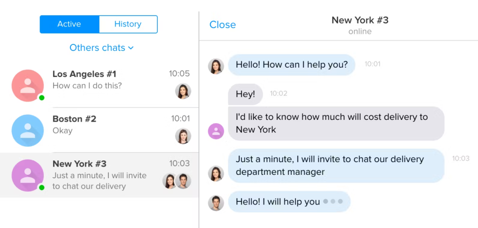Close the New York #3 chat
This screenshot has height=228, width=478.
223,25
